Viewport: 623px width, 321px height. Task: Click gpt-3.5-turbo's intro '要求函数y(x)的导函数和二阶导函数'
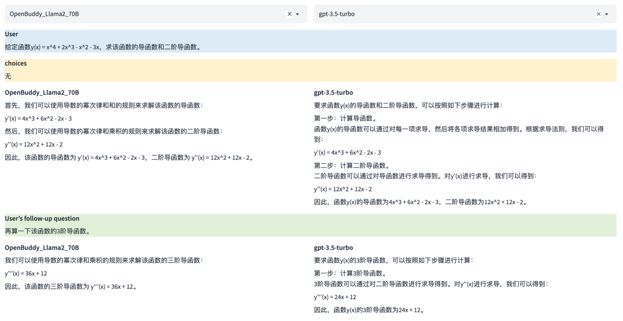point(408,105)
